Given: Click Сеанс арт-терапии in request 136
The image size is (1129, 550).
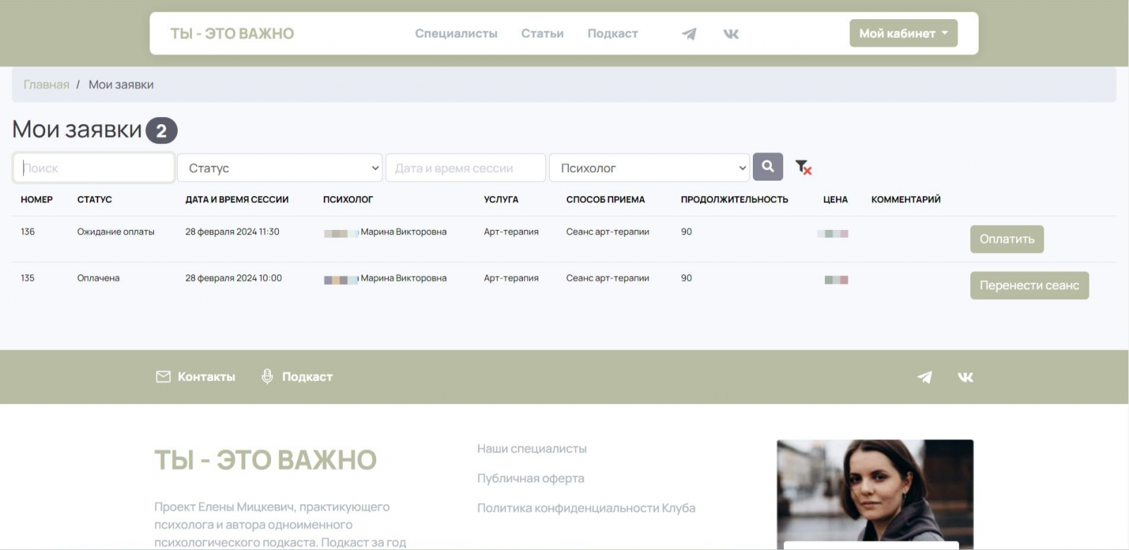Looking at the screenshot, I should pos(608,232).
